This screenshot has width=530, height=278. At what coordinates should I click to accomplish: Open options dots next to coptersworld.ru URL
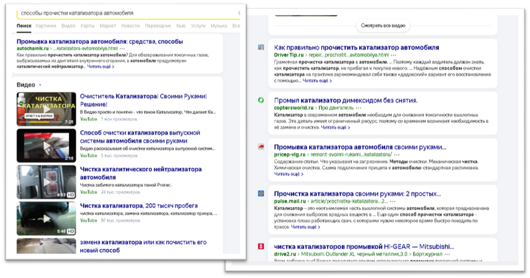click(x=359, y=108)
